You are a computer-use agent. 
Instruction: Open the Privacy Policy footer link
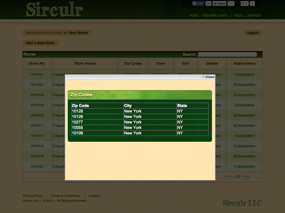click(33, 196)
